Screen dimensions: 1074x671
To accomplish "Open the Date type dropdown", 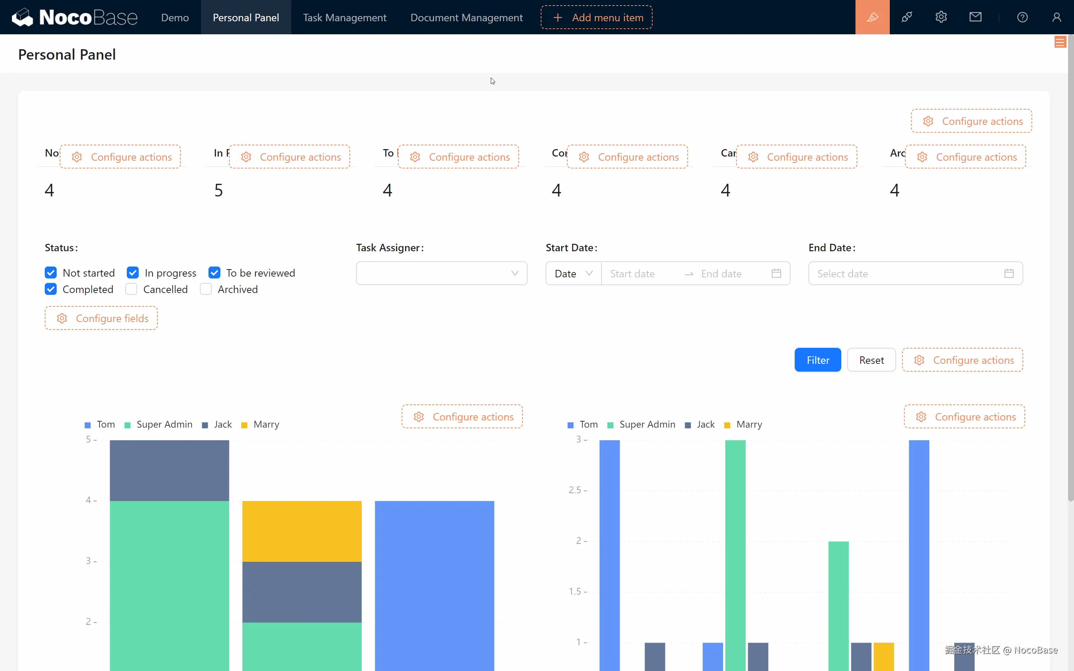I will click(573, 273).
